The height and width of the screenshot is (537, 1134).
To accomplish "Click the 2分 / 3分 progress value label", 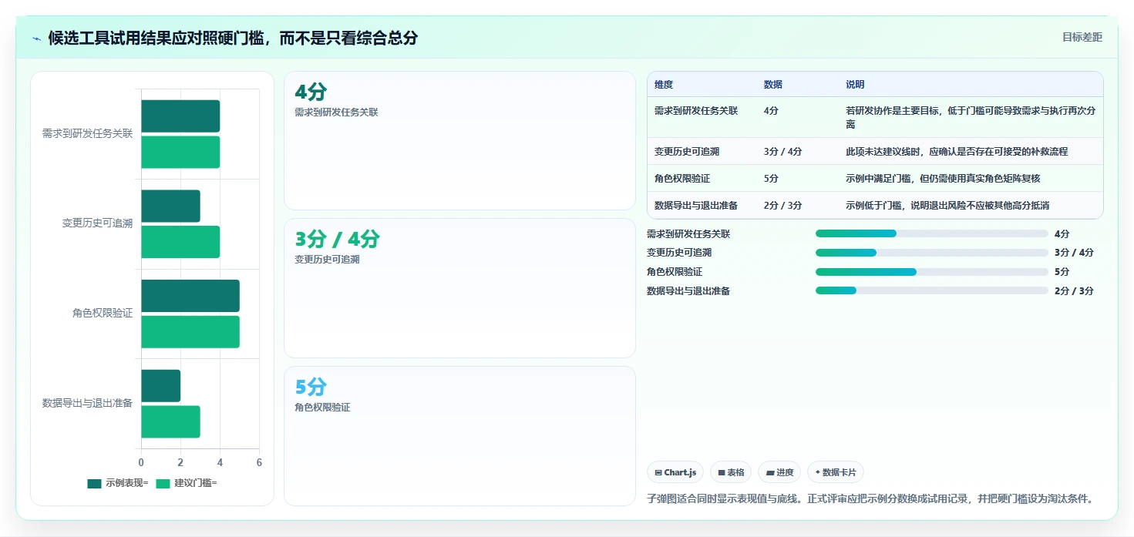I will pos(1074,291).
